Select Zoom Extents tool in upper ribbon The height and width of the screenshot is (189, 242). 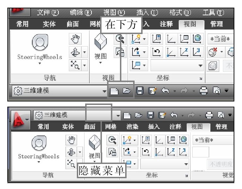click(75, 65)
